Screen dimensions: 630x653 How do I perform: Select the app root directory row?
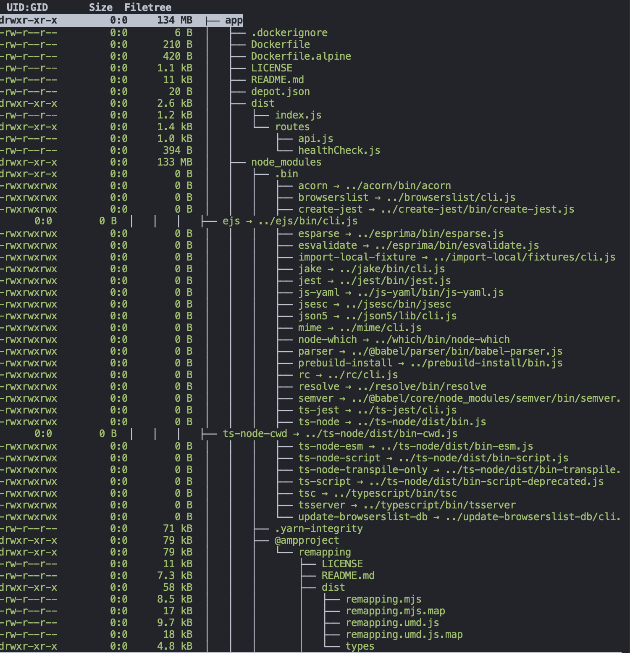click(234, 20)
